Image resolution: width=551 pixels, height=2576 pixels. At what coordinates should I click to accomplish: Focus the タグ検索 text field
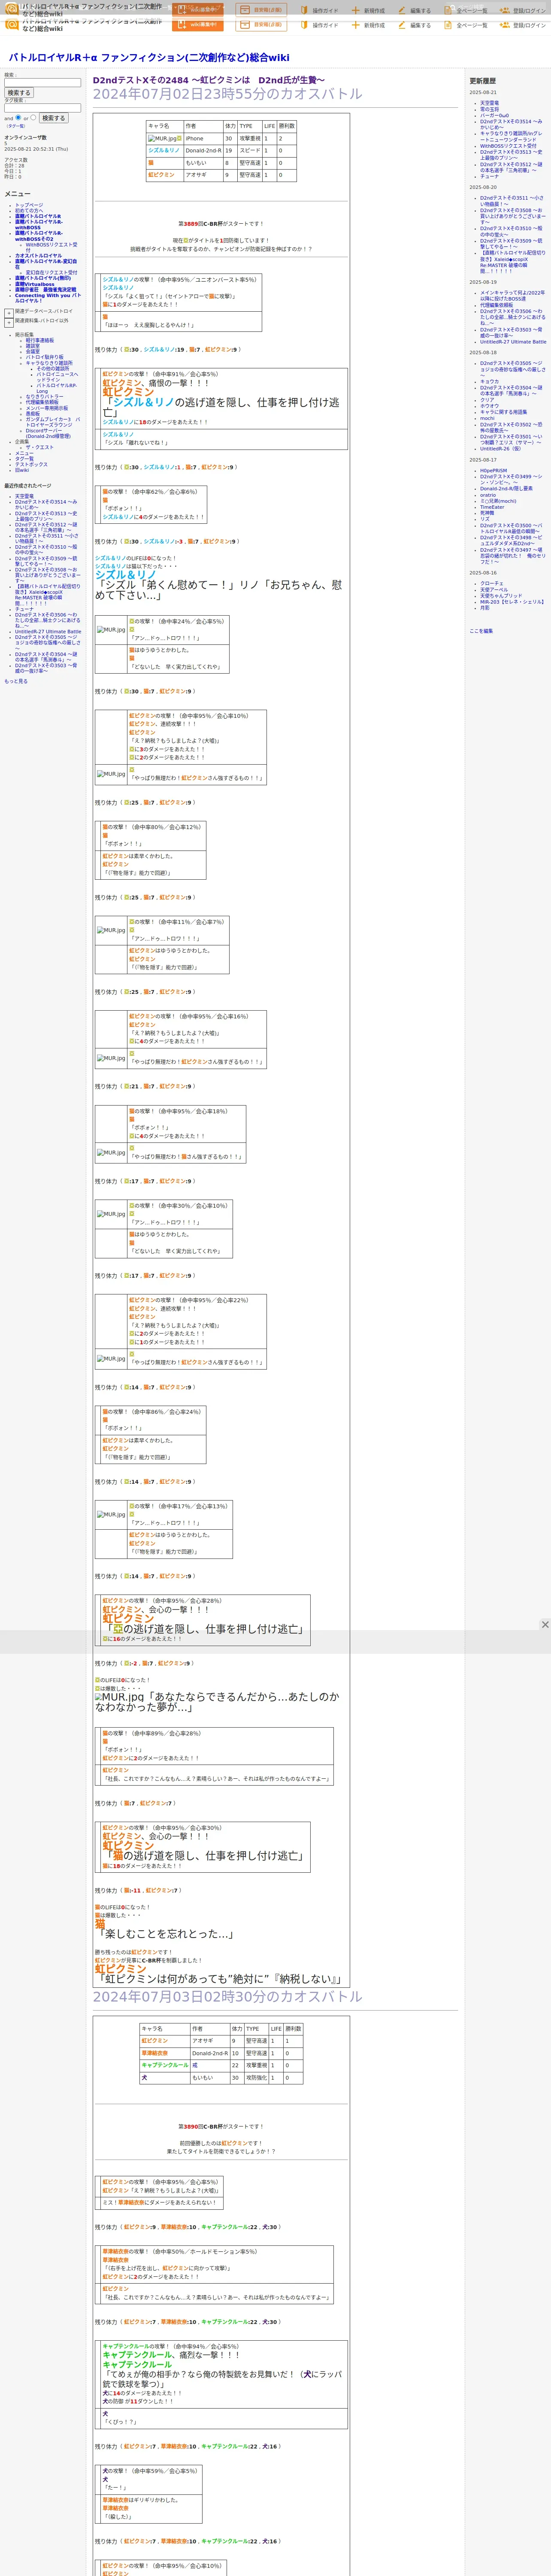42,108
